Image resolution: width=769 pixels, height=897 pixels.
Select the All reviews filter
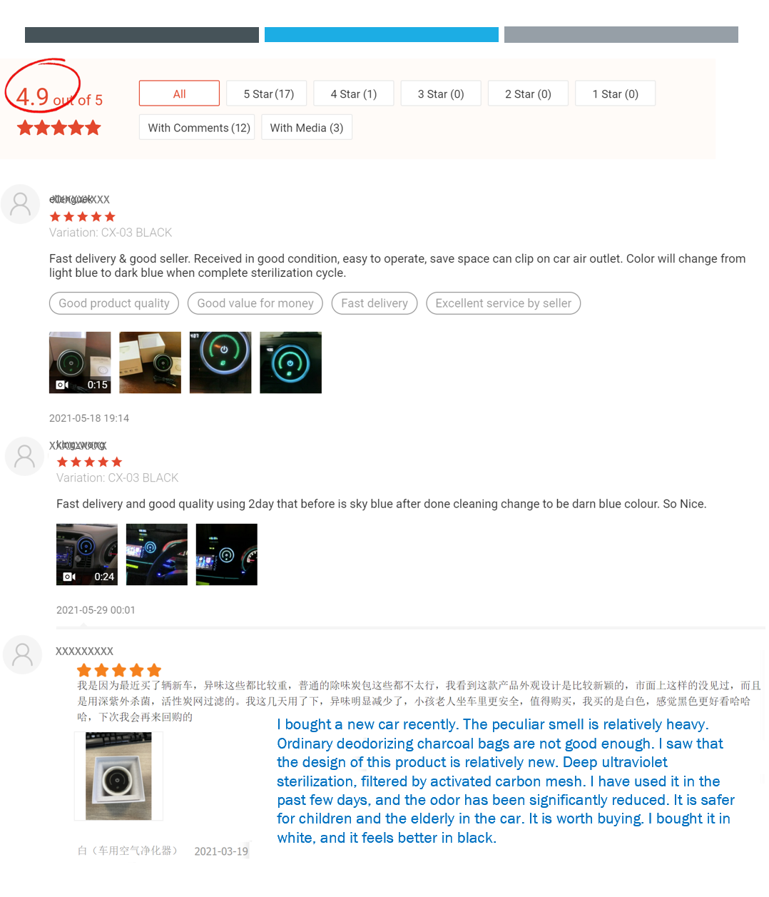pyautogui.click(x=179, y=93)
